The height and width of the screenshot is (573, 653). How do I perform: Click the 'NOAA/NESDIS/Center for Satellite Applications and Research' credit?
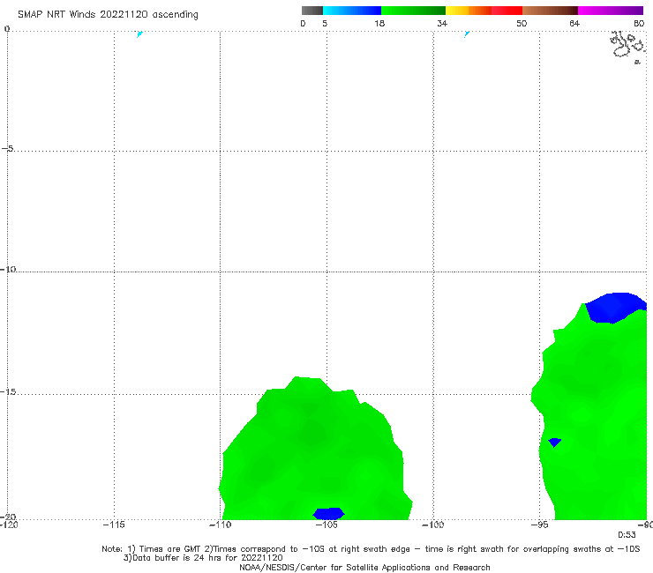364,568
